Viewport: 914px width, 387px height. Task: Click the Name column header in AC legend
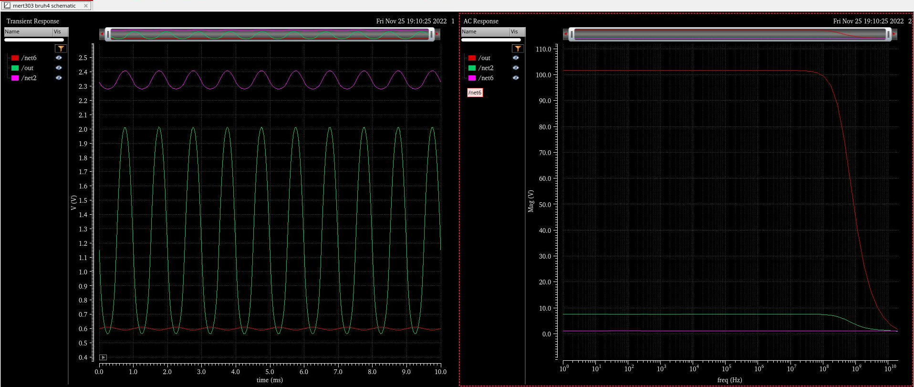(485, 31)
